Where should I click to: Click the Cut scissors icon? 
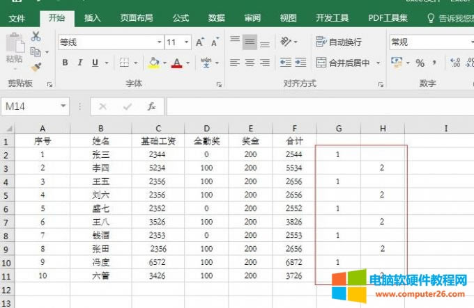click(36, 36)
